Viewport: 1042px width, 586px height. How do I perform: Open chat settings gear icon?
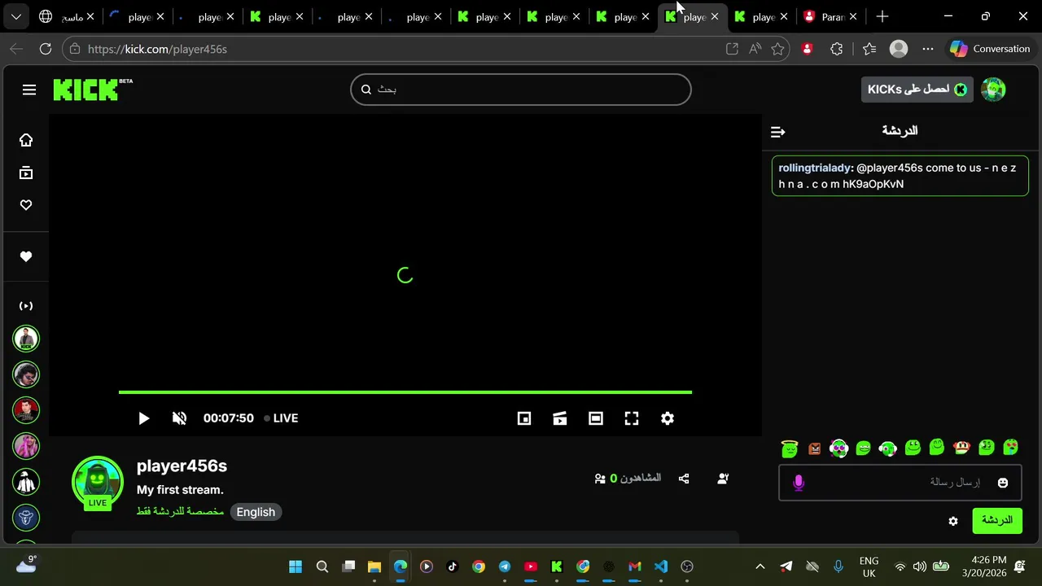tap(953, 521)
